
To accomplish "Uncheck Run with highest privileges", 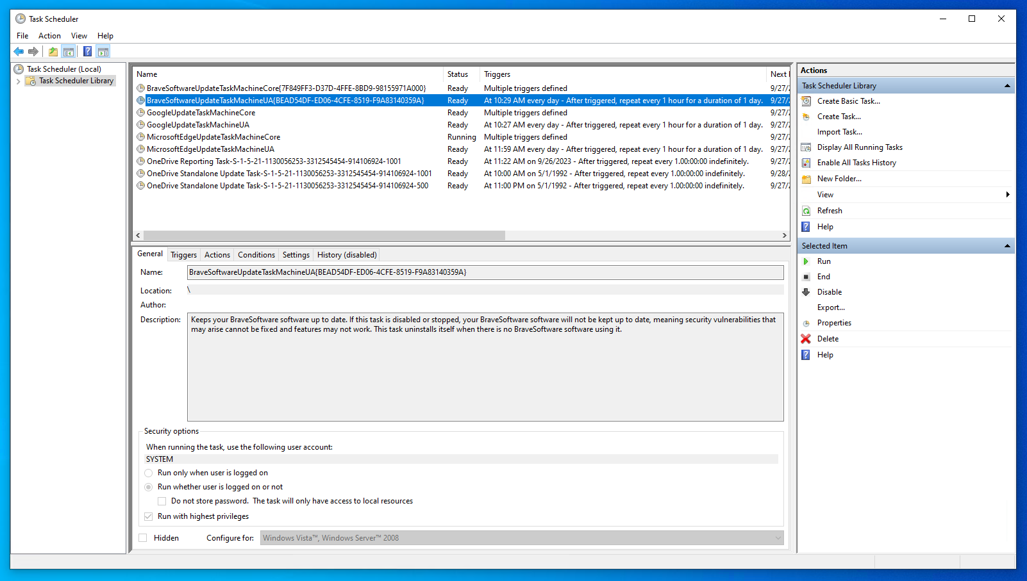I will (147, 516).
